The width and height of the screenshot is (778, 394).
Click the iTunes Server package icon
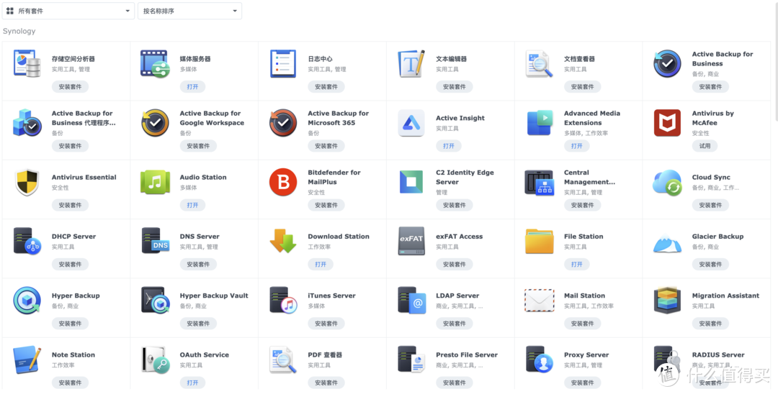tap(283, 301)
